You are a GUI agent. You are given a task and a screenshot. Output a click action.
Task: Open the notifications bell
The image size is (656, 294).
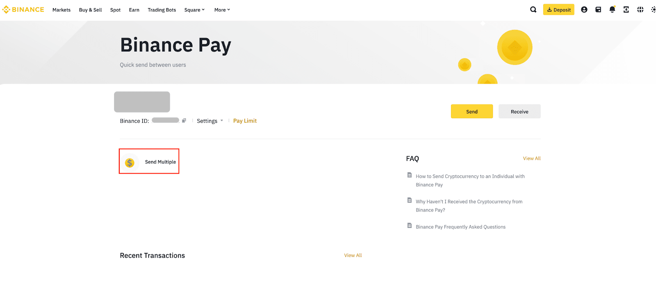point(612,9)
